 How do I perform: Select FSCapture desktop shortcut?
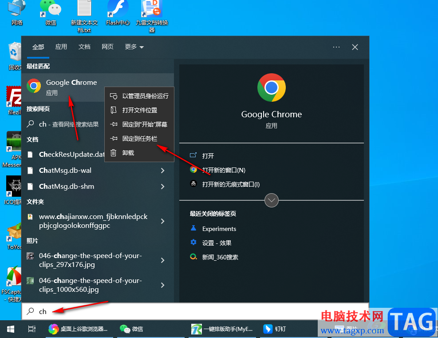tap(12, 284)
